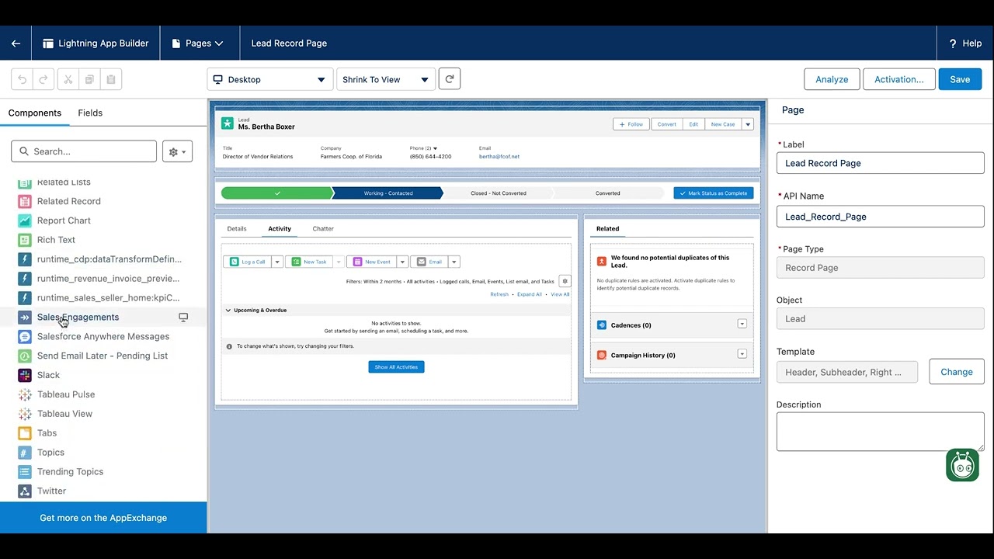
Task: Click the API Name input field
Action: [881, 217]
